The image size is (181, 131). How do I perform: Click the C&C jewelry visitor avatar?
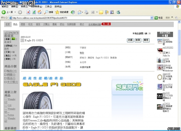(160, 96)
